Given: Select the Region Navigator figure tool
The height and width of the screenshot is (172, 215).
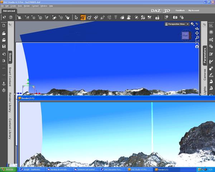Looking at the screenshot, I should (129, 18).
